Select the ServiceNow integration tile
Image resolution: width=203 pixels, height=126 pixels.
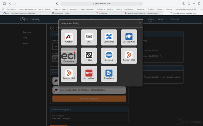click(89, 74)
